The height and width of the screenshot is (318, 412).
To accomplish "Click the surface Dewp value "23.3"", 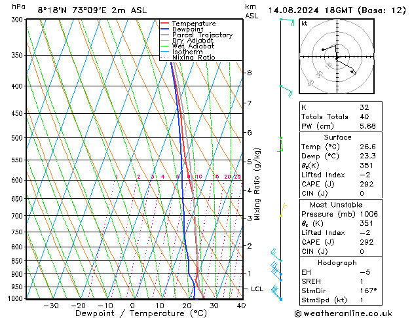I will [367, 156].
